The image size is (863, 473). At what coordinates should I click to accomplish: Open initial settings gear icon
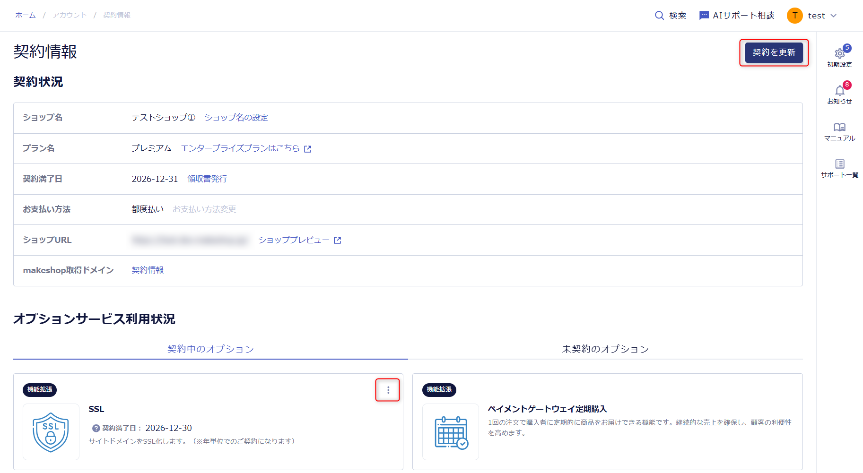click(x=839, y=53)
